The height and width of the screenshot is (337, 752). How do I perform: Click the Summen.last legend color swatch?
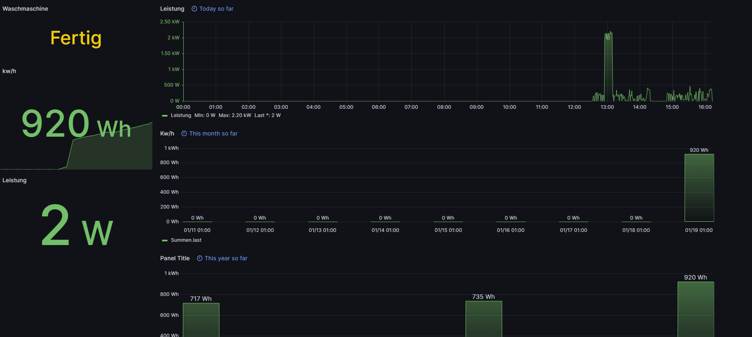tap(165, 241)
